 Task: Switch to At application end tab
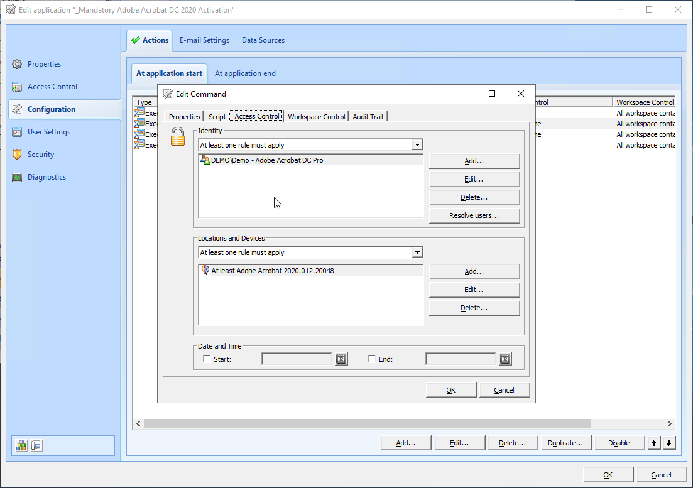(245, 73)
